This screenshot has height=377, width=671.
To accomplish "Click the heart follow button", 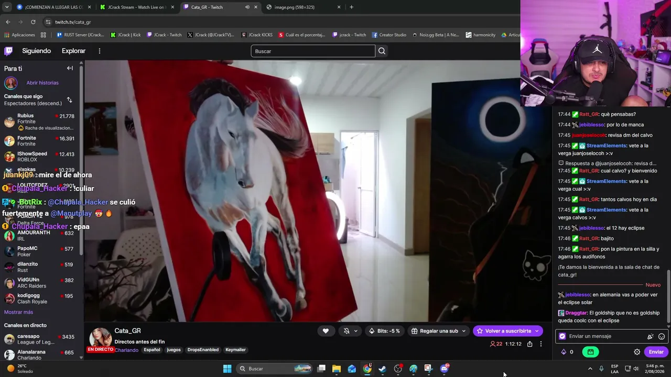I will 326,331.
